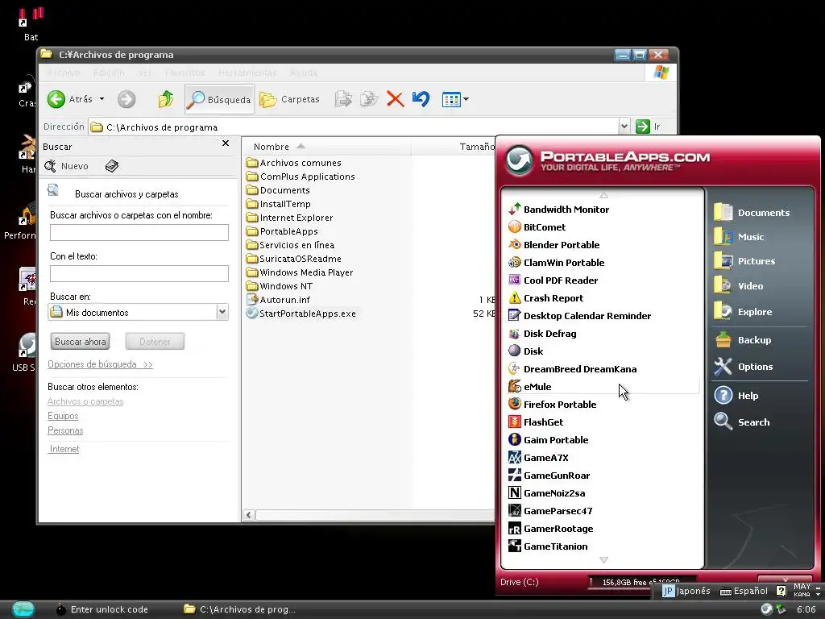825x619 pixels.
Task: Click Nuevo in the search pane
Action: [67, 166]
